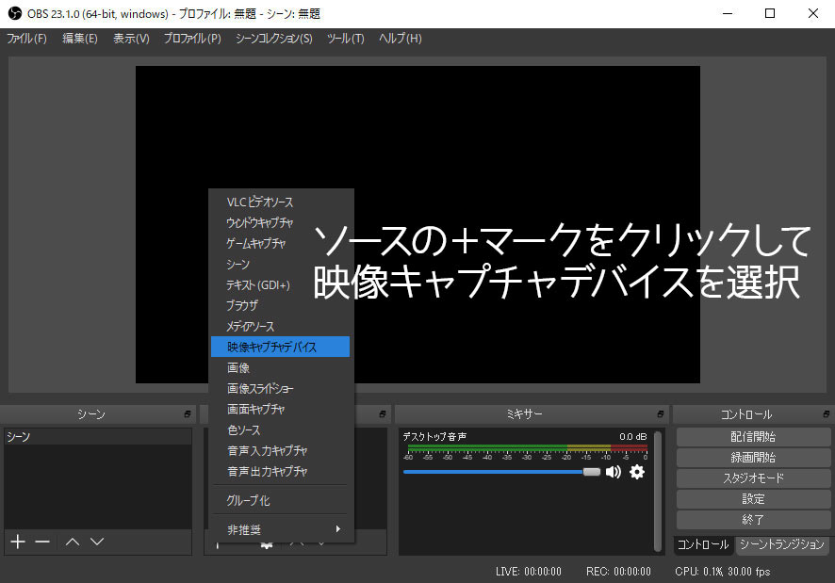Image resolution: width=835 pixels, height=583 pixels.
Task: Select テキスト (GDI+) source
Action: click(x=280, y=284)
